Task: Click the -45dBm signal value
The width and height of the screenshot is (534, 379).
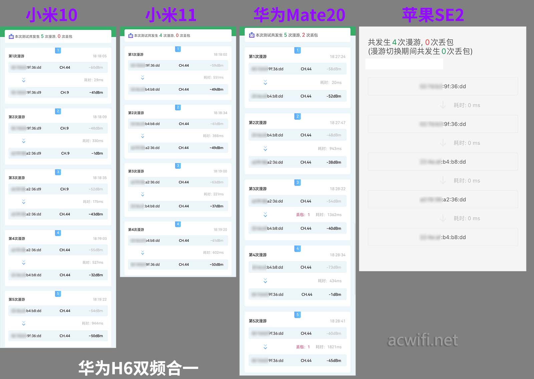Action: (334, 361)
